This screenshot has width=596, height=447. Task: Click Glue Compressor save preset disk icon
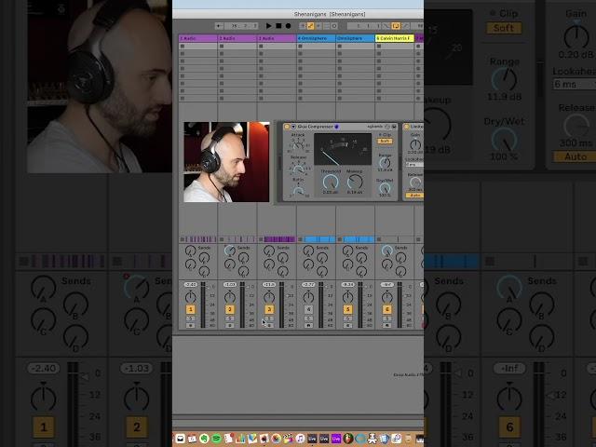click(394, 127)
